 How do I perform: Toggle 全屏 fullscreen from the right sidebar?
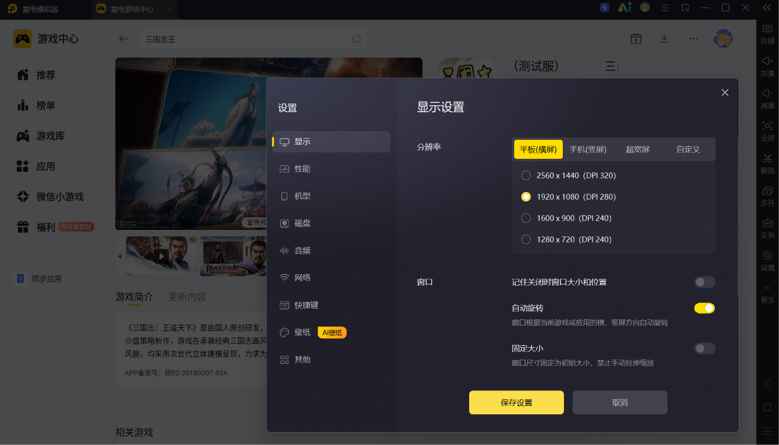coord(767,132)
